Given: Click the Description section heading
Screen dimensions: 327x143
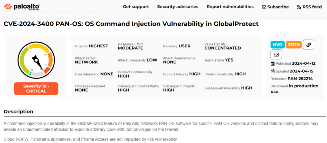Looking at the screenshot, I should coord(18,112).
